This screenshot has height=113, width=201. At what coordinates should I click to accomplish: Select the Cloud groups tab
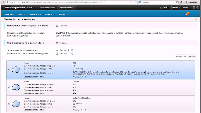tap(180, 57)
